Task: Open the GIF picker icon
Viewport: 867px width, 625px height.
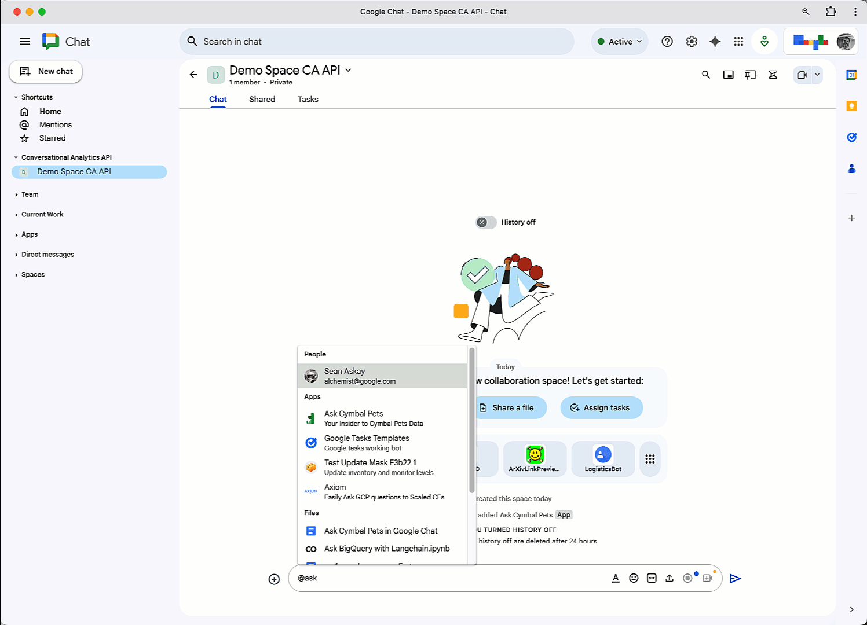Action: pos(652,578)
